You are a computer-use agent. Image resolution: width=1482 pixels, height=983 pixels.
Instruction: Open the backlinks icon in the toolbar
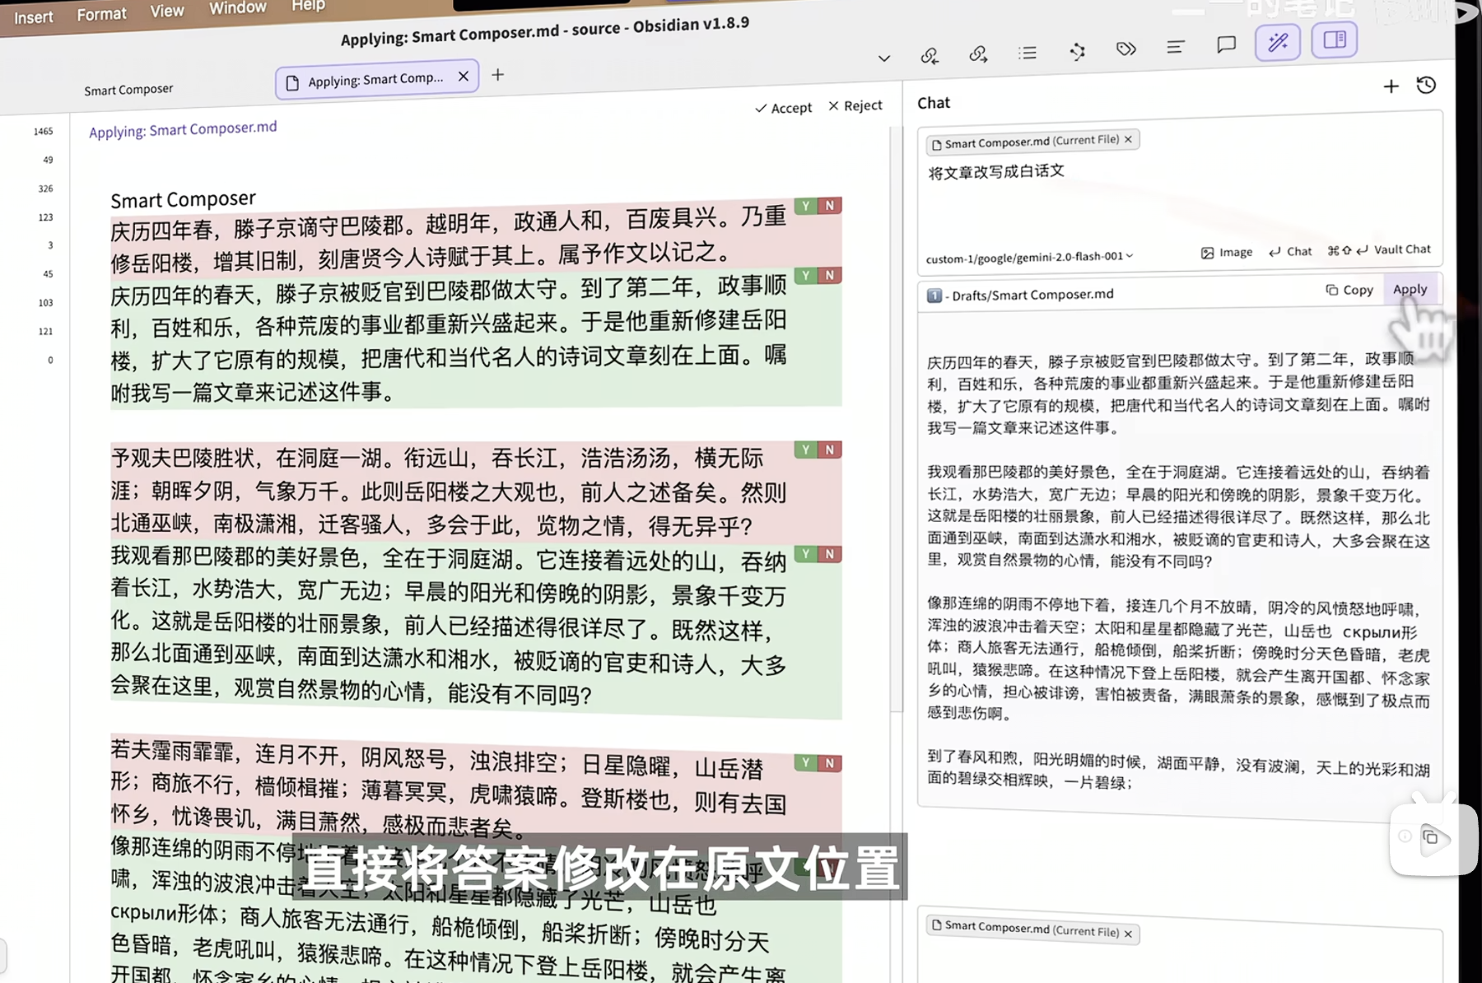coord(929,56)
